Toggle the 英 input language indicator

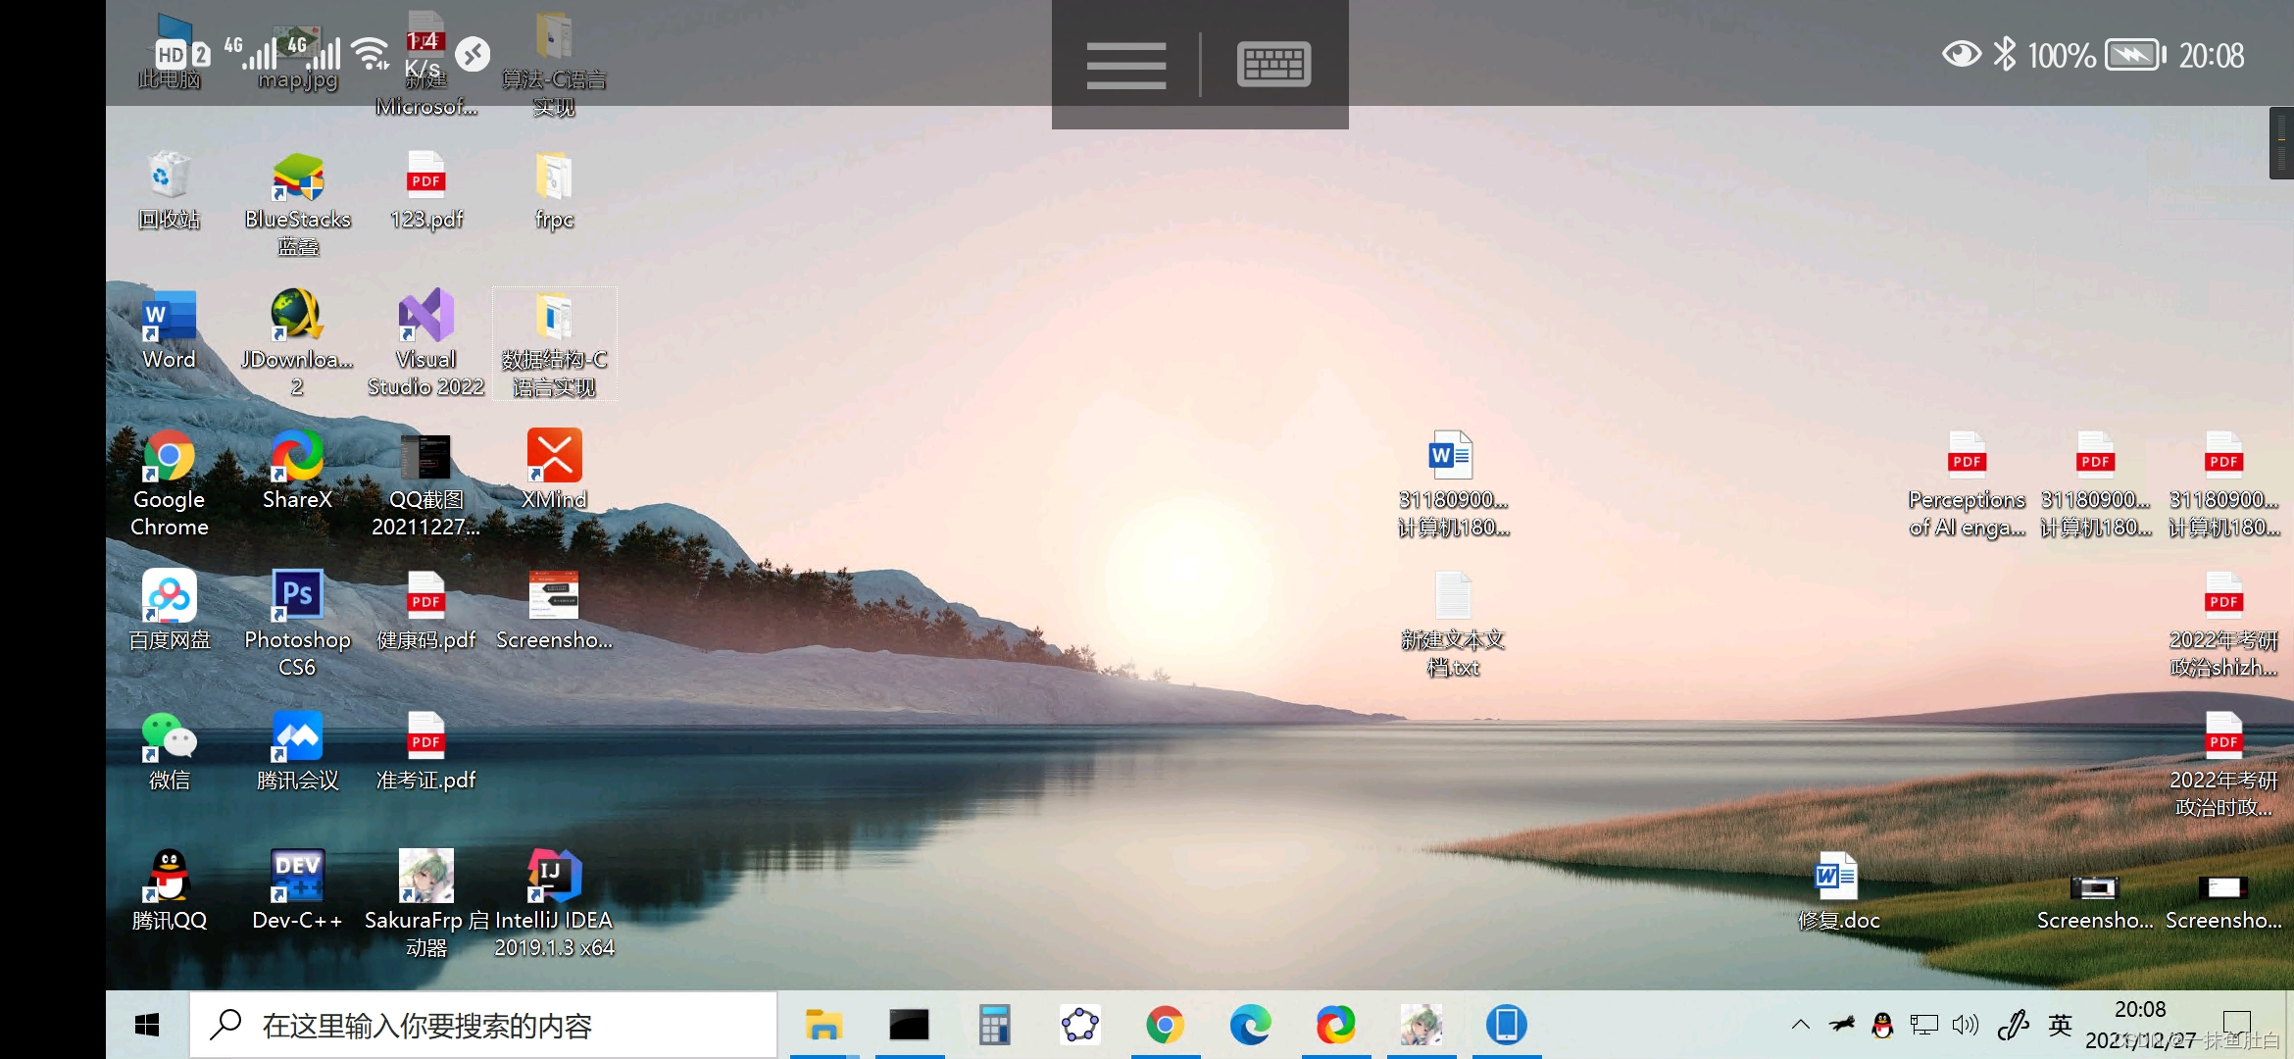coord(2060,1026)
